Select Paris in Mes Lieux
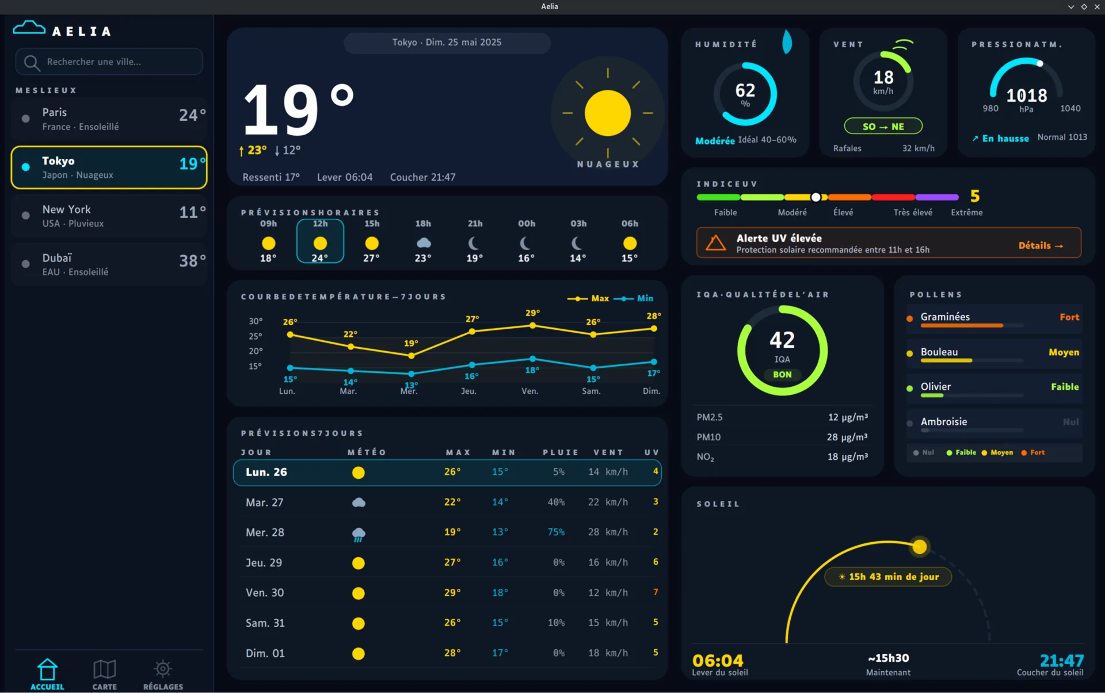 pos(109,119)
